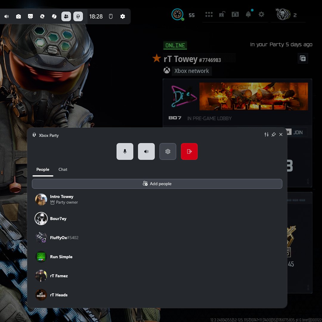The width and height of the screenshot is (322, 322).
Task: Click the 18:28 clock in Game Bar
Action: tap(96, 16)
